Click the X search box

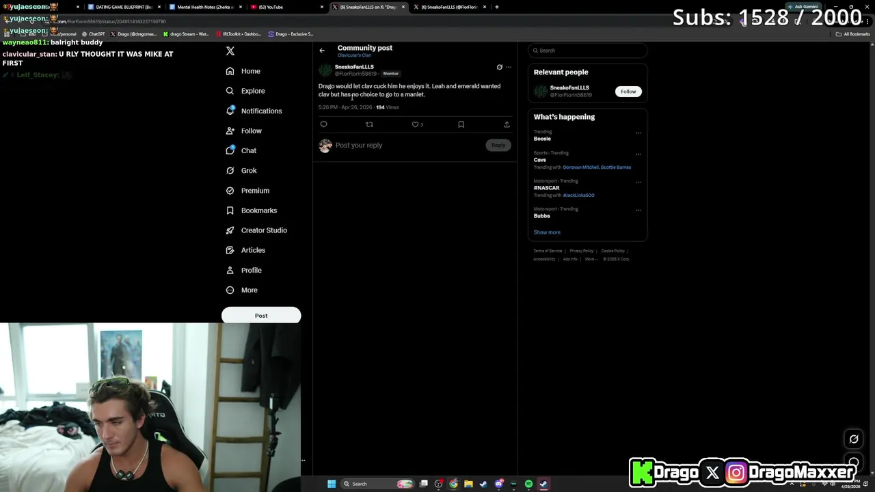tap(587, 51)
